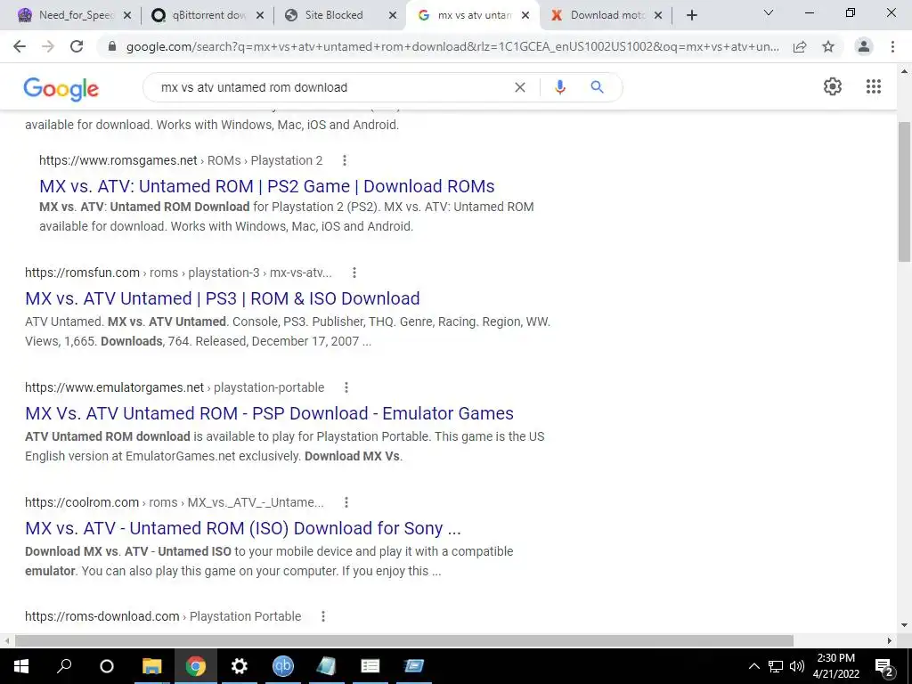Click the emulatorgames.net URL breadcrumb

[x=175, y=387]
